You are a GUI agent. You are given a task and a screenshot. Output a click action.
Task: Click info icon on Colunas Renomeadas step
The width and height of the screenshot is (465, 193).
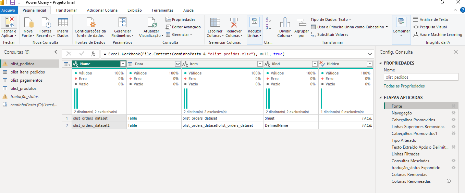click(x=449, y=181)
